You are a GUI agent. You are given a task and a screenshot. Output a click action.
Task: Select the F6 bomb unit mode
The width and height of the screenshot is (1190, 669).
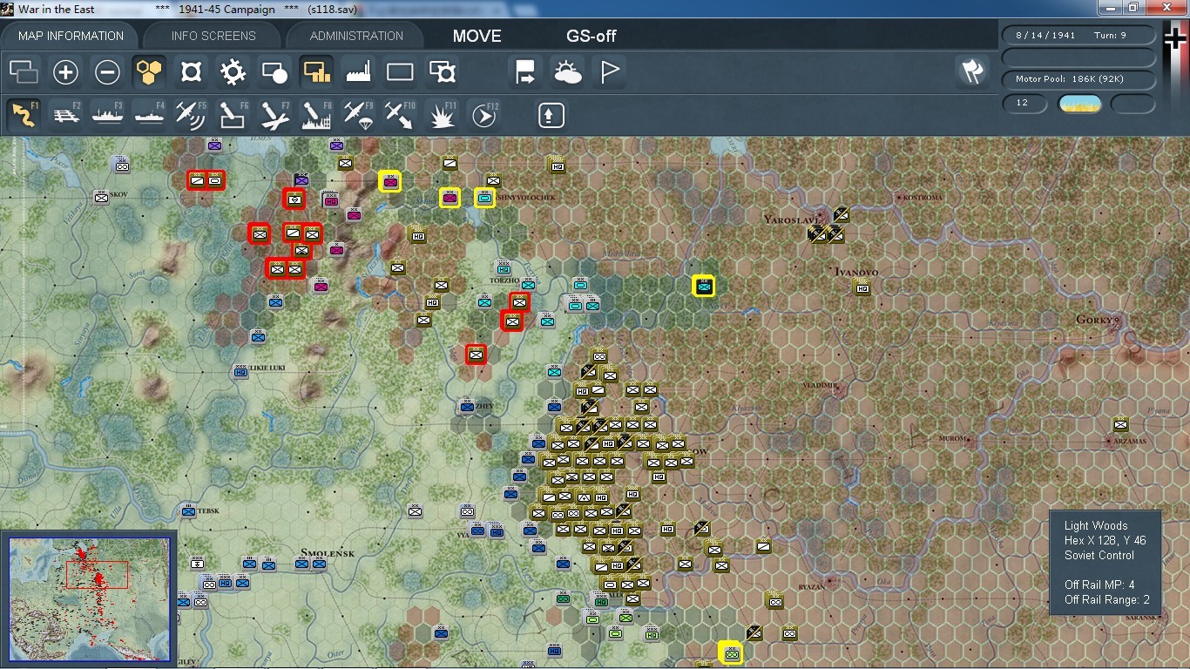(233, 115)
